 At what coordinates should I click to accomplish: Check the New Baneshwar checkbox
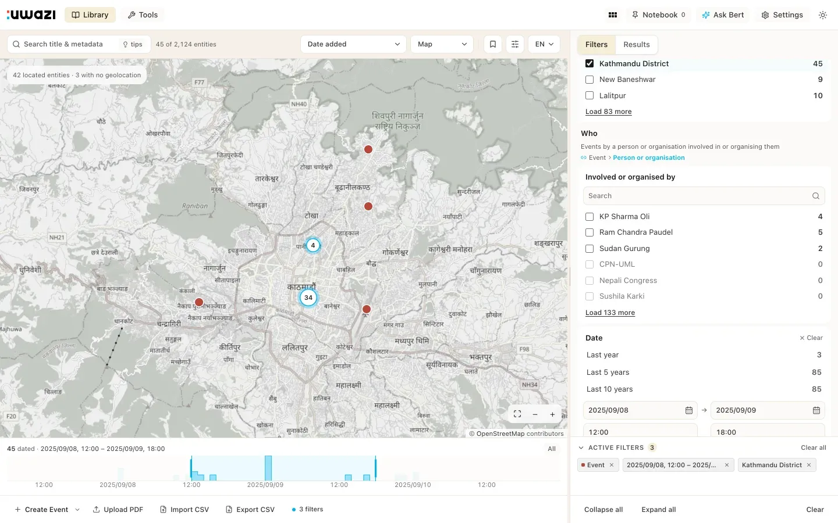590,80
